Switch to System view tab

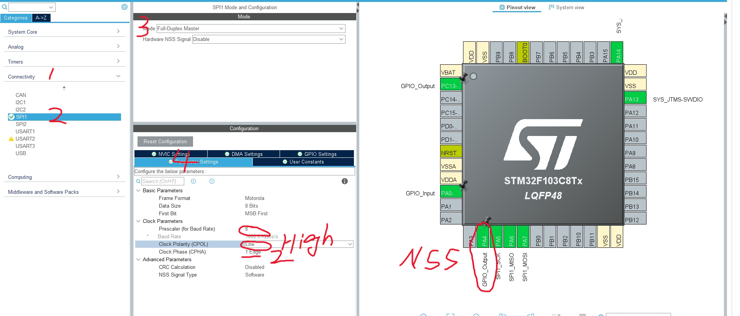[x=566, y=7]
